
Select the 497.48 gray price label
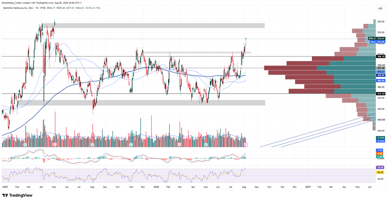tap(381, 68)
